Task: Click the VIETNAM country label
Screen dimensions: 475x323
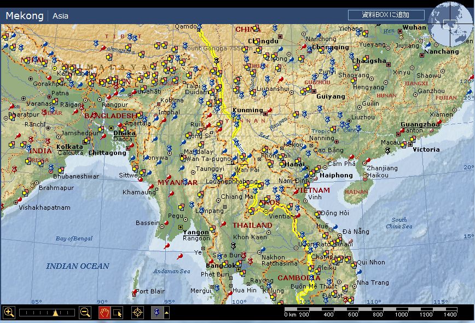Action: tap(312, 191)
